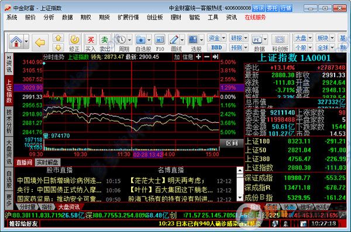Open the 系统 menu
This screenshot has width=351, height=232.
coord(12,18)
